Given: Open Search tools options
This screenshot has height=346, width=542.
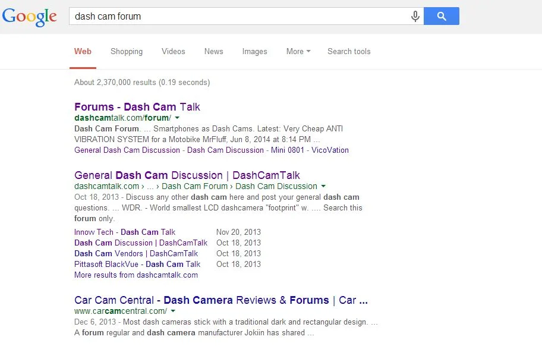Looking at the screenshot, I should (x=349, y=52).
